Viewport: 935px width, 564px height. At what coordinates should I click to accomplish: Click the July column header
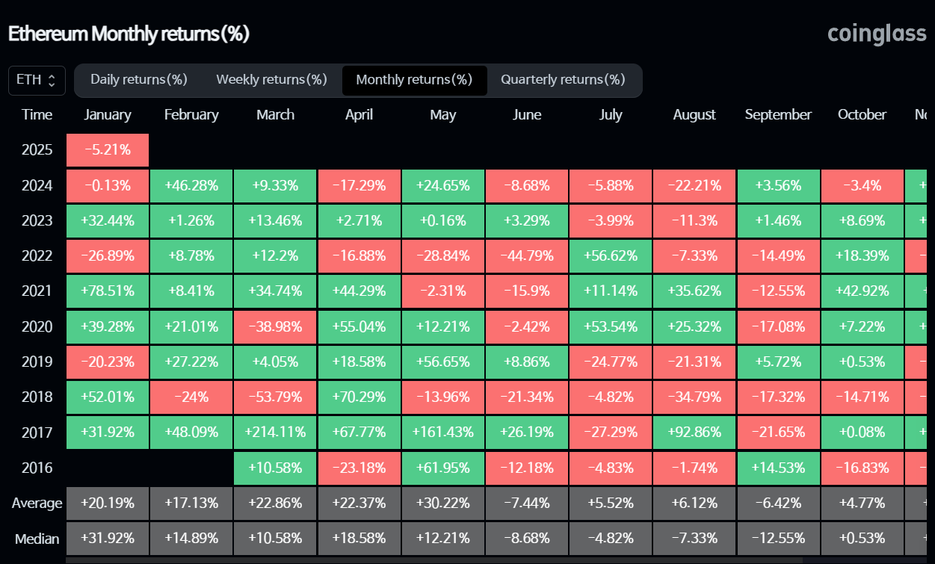click(611, 115)
